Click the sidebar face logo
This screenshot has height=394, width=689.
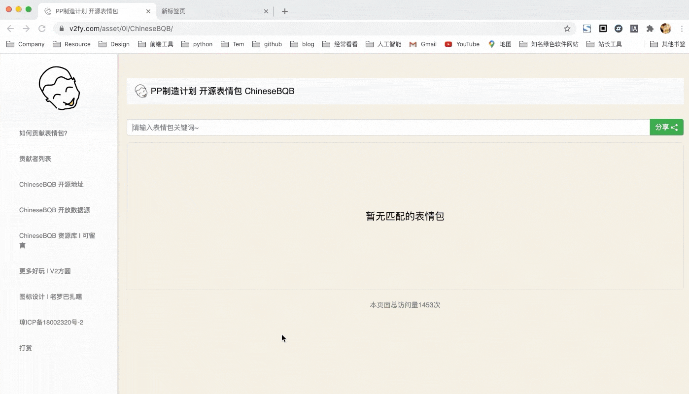59,88
